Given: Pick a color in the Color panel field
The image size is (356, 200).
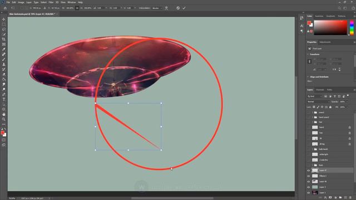Looking at the screenshot, I should coord(330,27).
